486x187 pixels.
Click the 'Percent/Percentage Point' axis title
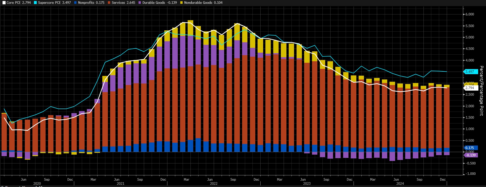click(481, 91)
